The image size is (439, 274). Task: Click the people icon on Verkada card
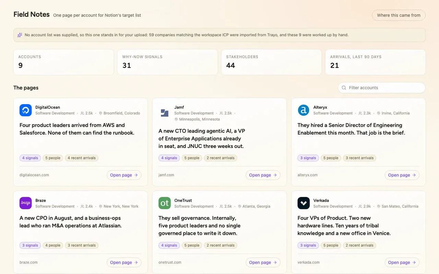click(x=360, y=206)
